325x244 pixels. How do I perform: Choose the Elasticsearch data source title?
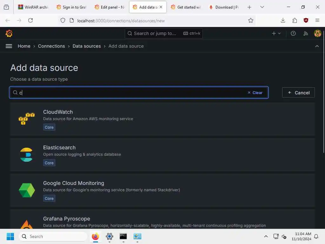point(59,147)
